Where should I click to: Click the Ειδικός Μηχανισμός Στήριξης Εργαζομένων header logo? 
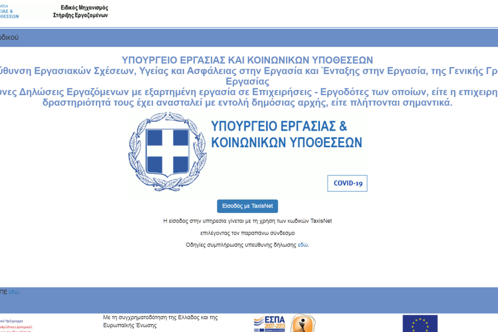(80, 12)
